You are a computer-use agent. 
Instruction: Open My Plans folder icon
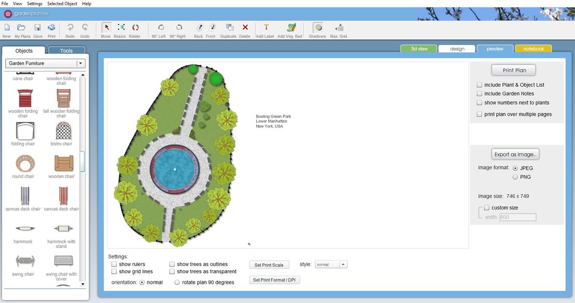pyautogui.click(x=22, y=28)
